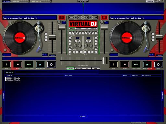Click the right deck fast-forward seek button
The width and height of the screenshot is (166, 124).
coord(96,52)
